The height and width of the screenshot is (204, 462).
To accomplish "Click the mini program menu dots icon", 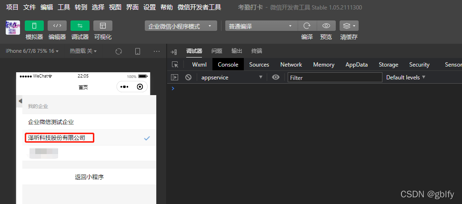I will tap(125, 87).
